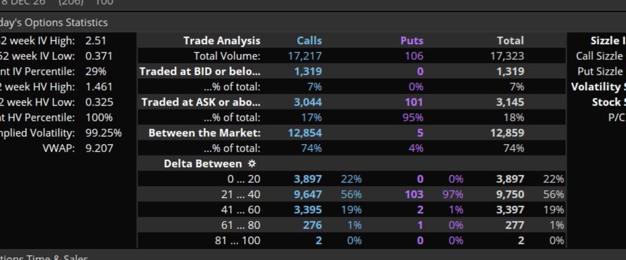Image resolution: width=626 pixels, height=260 pixels.
Task: Click the Put Sizzle label
Action: (x=600, y=72)
